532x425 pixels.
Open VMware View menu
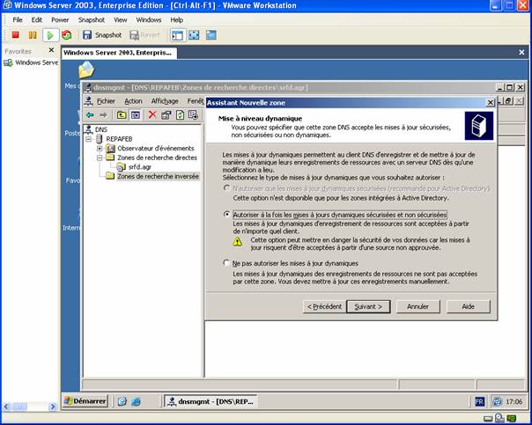(121, 20)
